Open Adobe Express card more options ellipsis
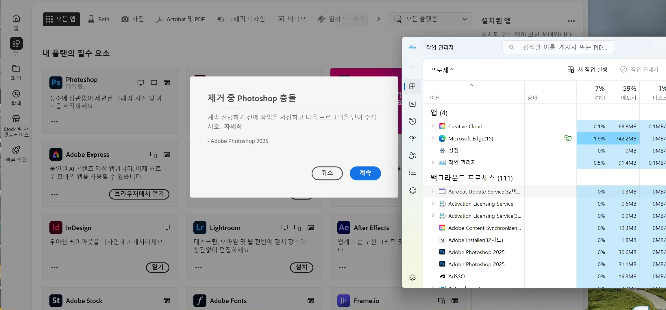Viewport: 666px width, 310px height. 55,194
